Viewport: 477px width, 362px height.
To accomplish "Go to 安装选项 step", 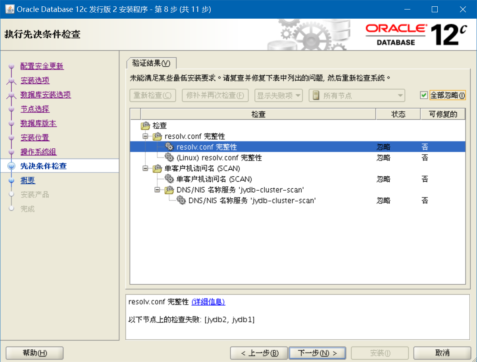I will point(35,80).
